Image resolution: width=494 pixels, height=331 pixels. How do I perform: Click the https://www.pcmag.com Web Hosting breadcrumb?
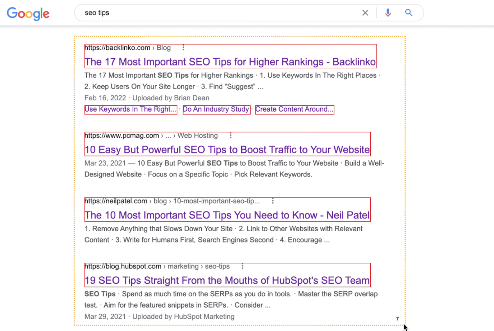point(151,135)
